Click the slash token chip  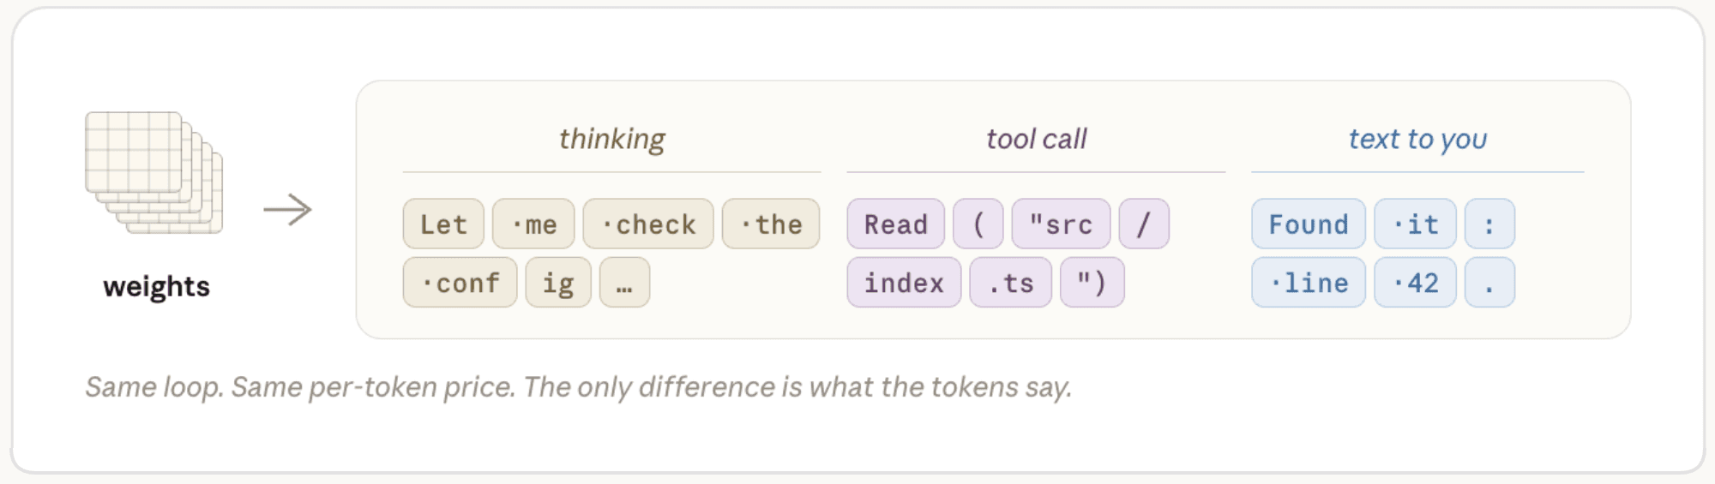click(1144, 224)
